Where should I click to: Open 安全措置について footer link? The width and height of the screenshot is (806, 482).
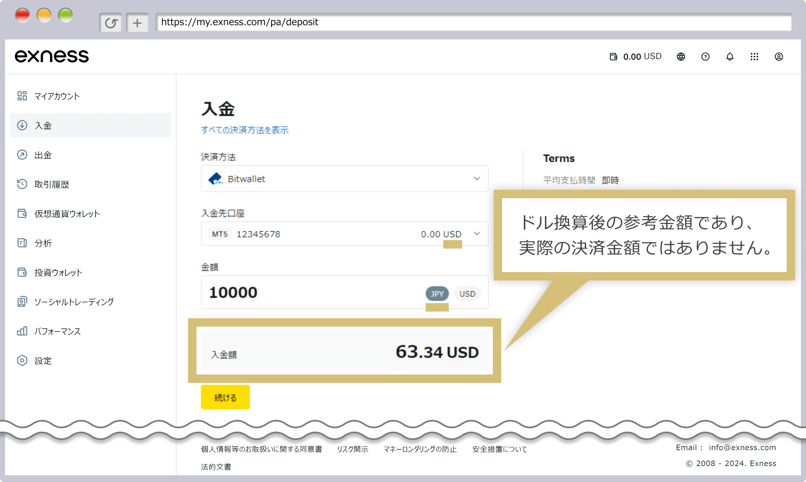(x=500, y=449)
